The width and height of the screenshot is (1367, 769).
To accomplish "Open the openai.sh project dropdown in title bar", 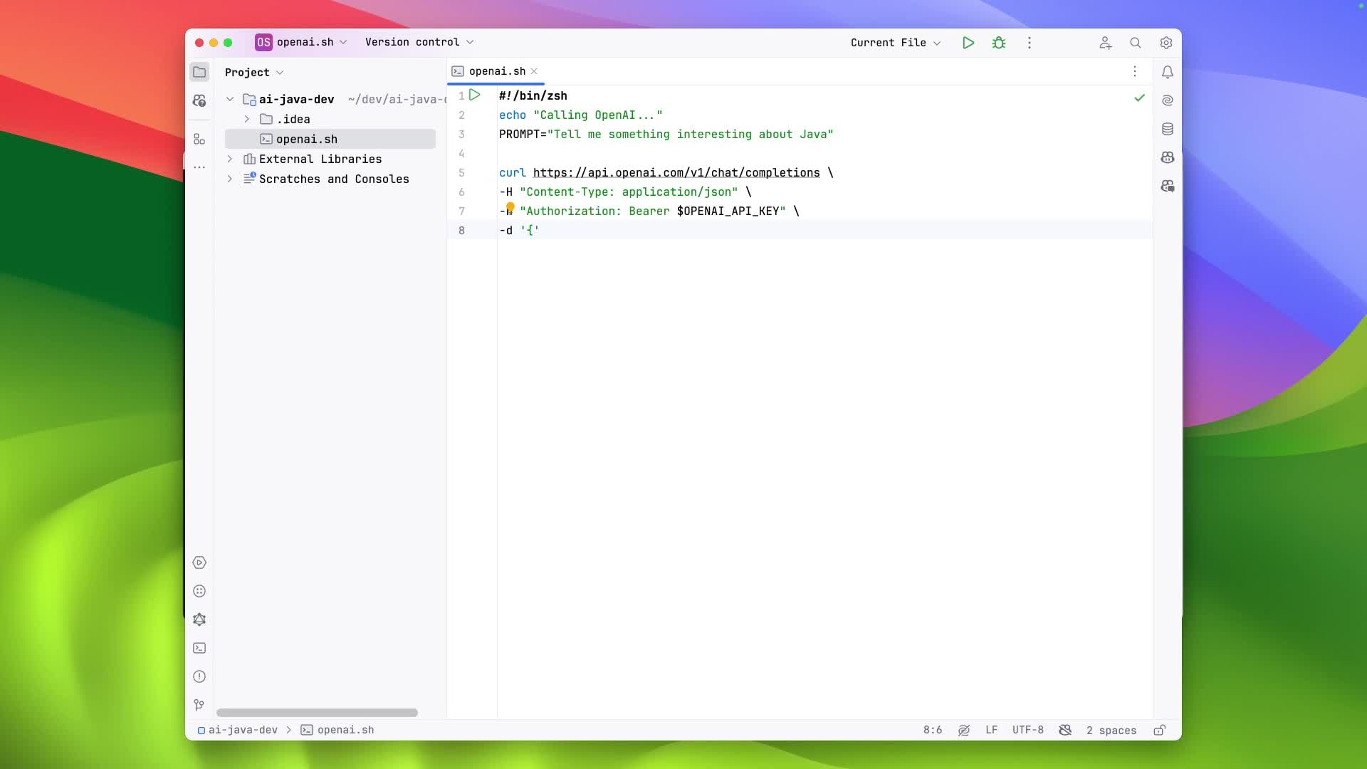I will click(x=301, y=42).
